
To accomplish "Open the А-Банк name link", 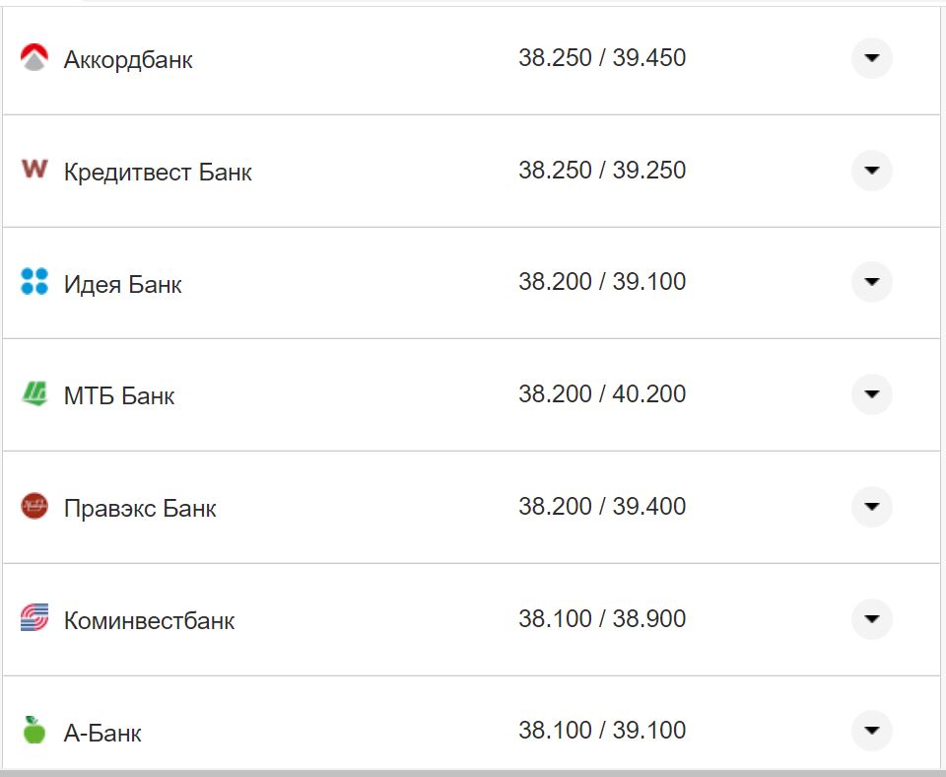I will pyautogui.click(x=102, y=734).
